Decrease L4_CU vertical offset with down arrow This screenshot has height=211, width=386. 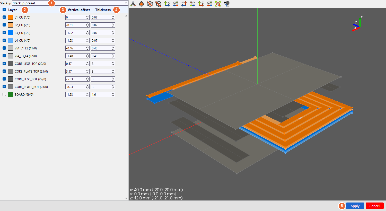tap(87, 41)
